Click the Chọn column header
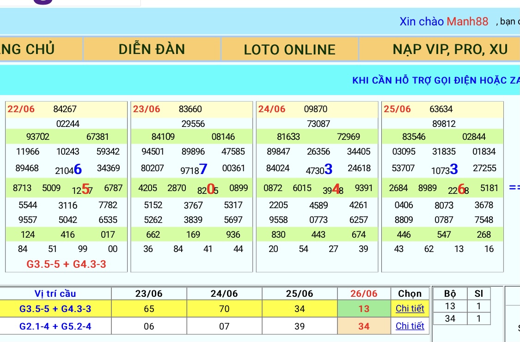The image size is (520, 342). coord(410,294)
